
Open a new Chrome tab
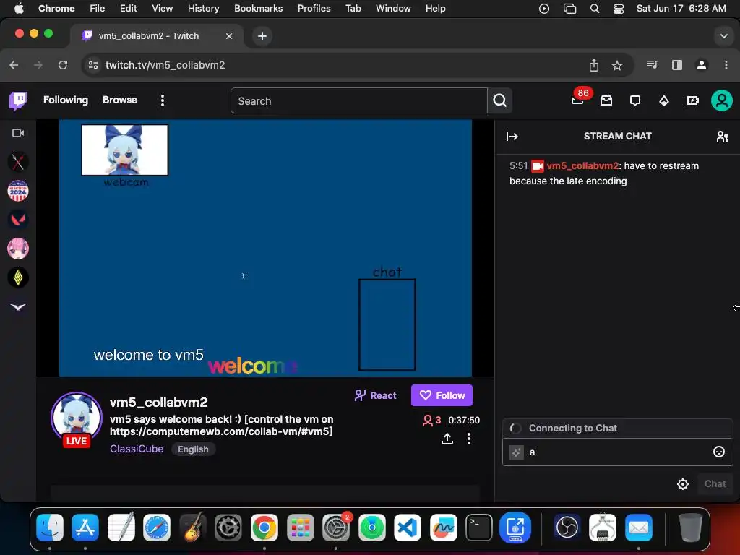point(262,36)
